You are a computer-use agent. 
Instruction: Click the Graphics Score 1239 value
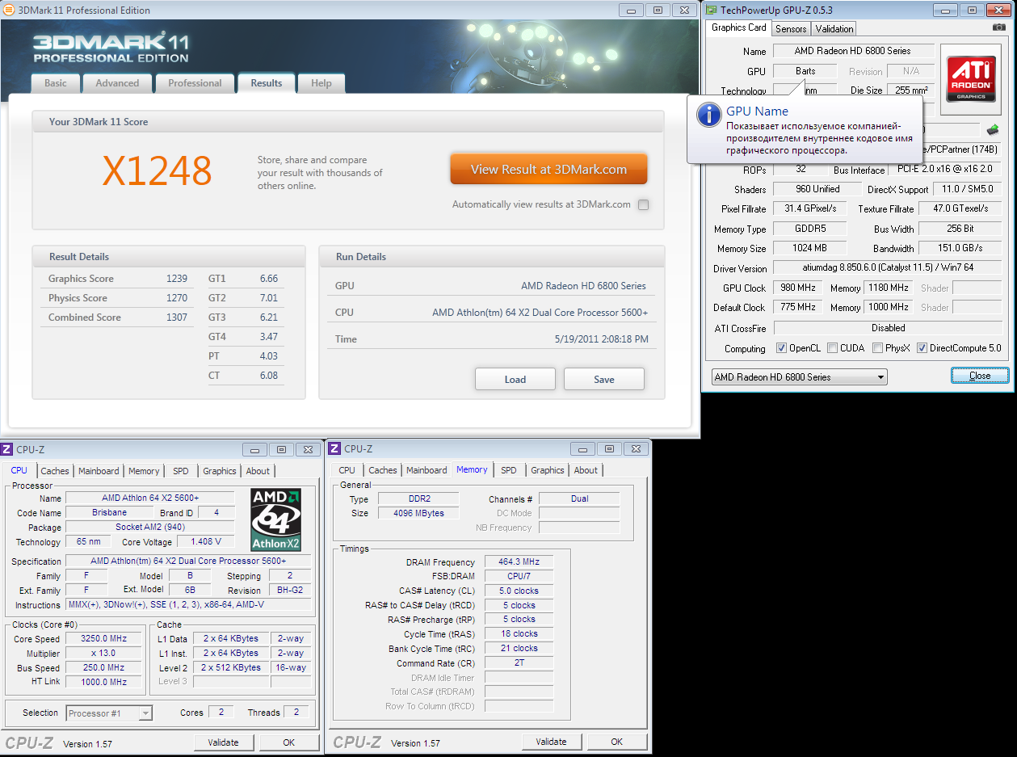click(177, 279)
